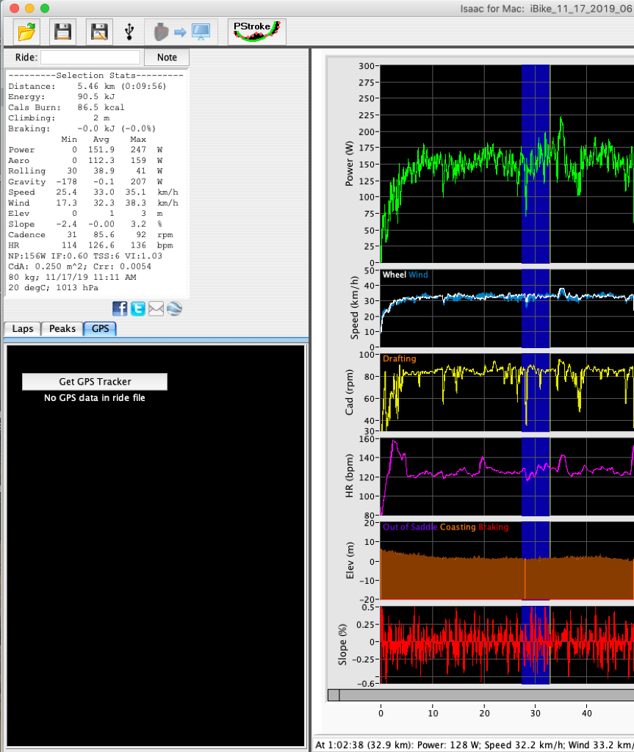Click the Wind legend in speed chart

(x=419, y=275)
